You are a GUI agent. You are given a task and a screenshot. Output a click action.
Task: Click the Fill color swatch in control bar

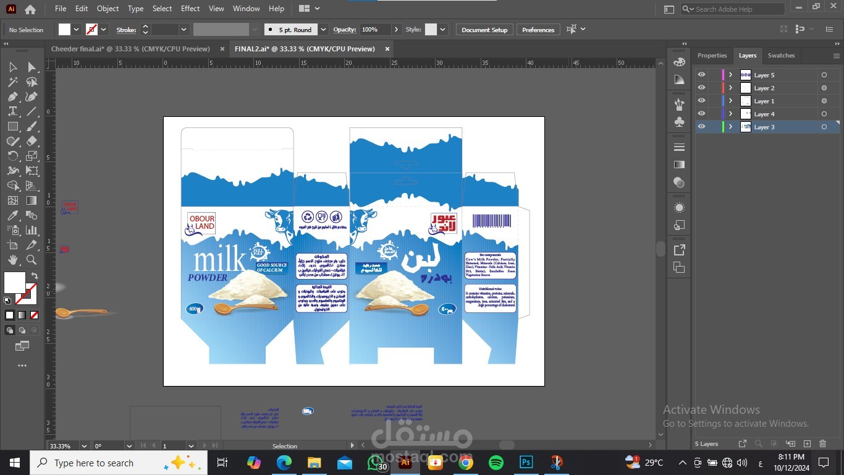pos(64,30)
